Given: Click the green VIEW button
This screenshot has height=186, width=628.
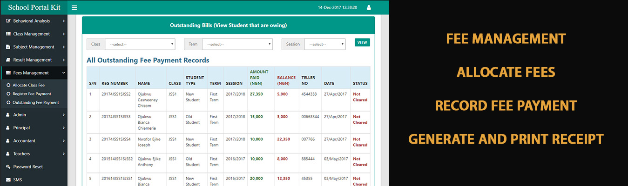Looking at the screenshot, I should pyautogui.click(x=362, y=42).
